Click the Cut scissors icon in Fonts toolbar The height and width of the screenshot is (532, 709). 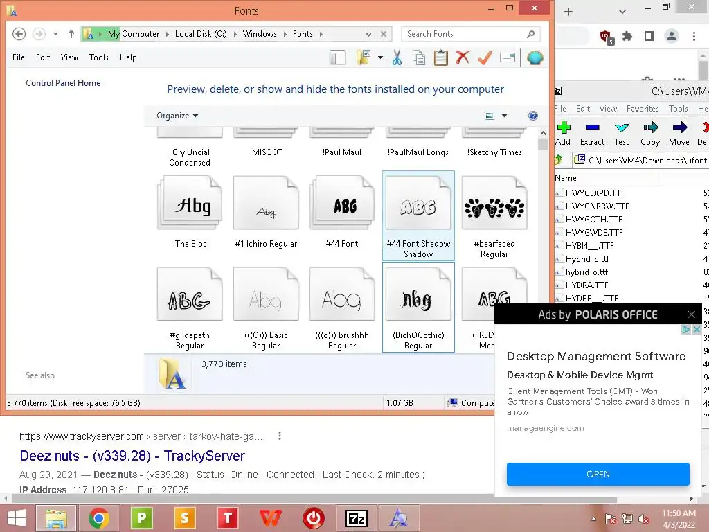[397, 57]
